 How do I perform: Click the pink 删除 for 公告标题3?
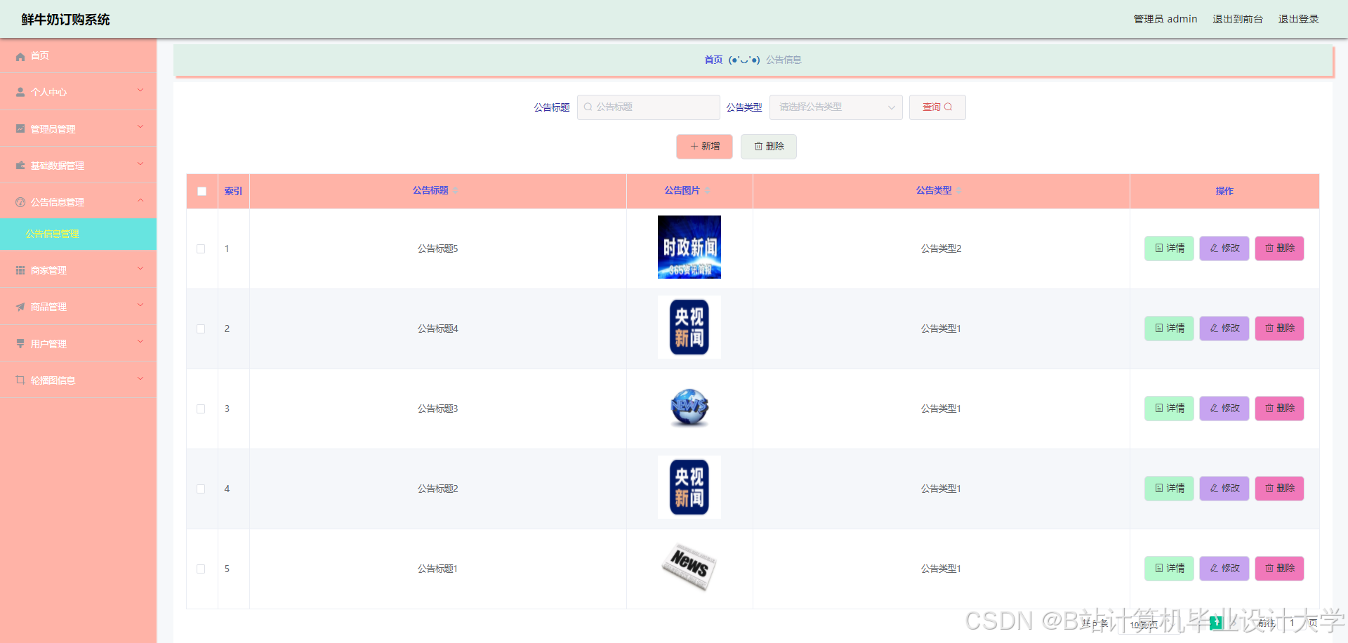(1279, 409)
